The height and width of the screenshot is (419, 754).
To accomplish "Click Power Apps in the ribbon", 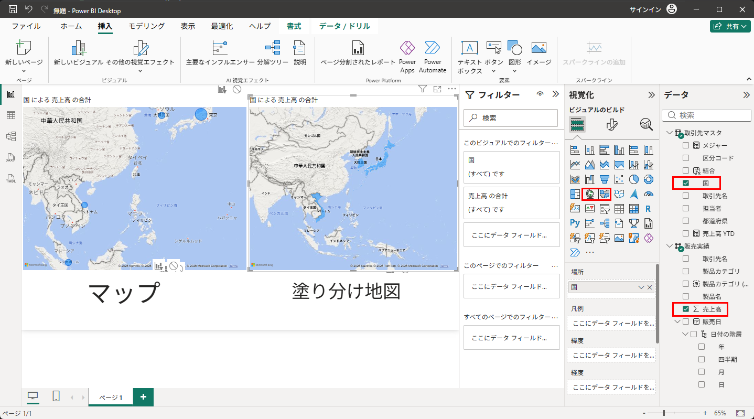I will pyautogui.click(x=407, y=57).
